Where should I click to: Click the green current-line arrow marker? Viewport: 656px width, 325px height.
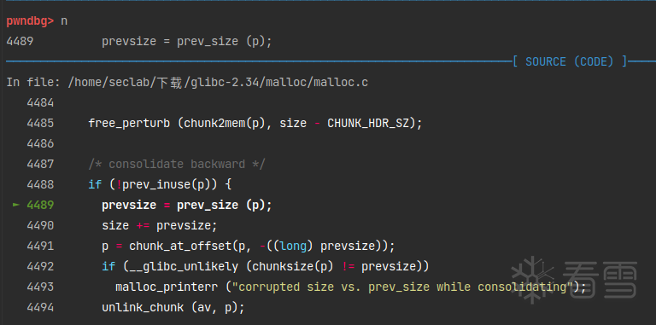16,205
